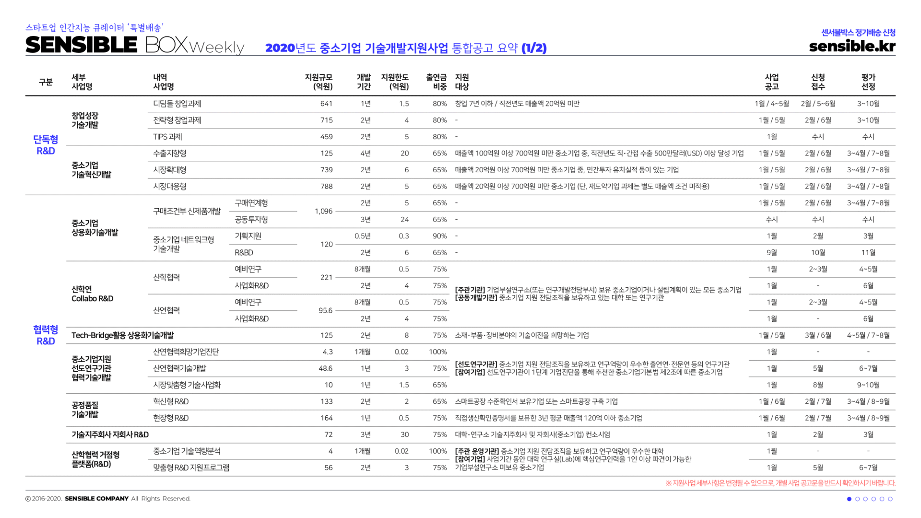
Task: Select the 시장대응형 cell
Action: (x=170, y=187)
